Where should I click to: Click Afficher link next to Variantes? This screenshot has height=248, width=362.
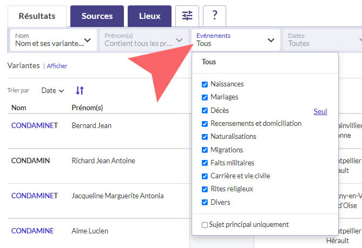tap(57, 66)
